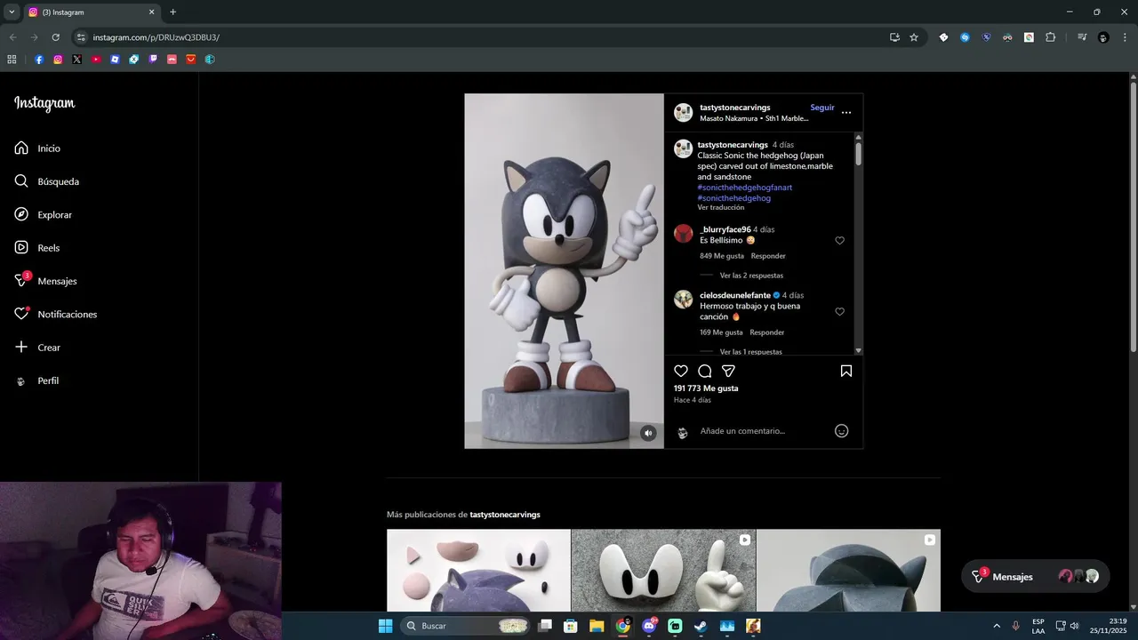View the 849 Me gusta likes
The width and height of the screenshot is (1138, 640).
722,256
